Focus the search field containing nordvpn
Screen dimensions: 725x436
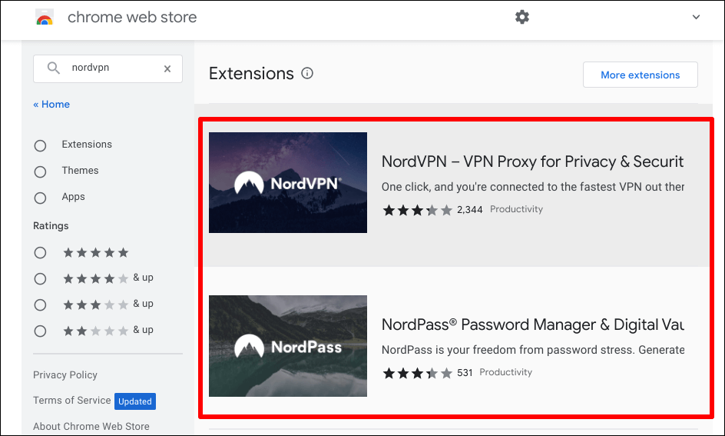pyautogui.click(x=108, y=68)
